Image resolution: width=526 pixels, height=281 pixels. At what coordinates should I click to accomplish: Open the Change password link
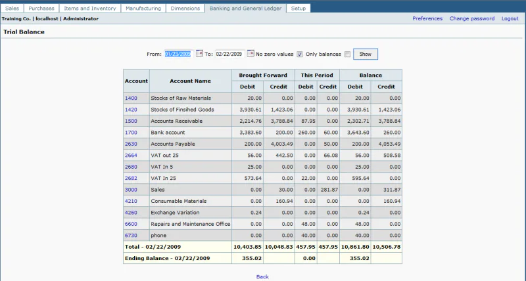[472, 18]
